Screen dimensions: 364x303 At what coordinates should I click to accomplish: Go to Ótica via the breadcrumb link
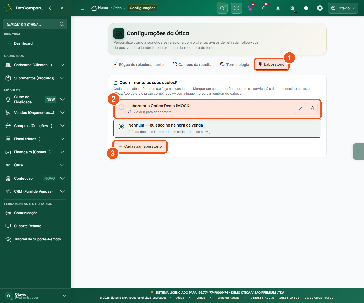coord(117,8)
